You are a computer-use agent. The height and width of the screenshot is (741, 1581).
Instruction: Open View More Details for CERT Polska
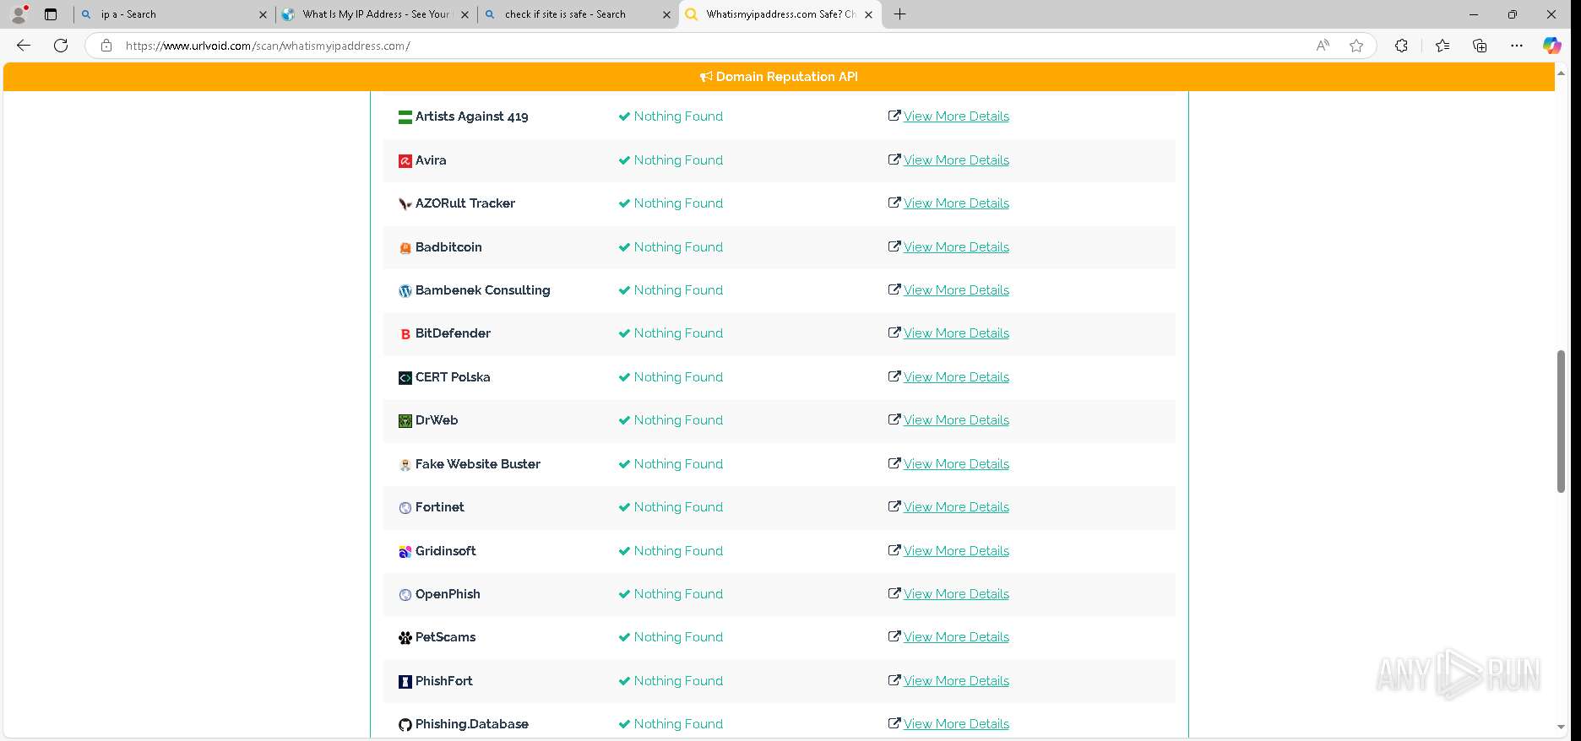point(956,377)
